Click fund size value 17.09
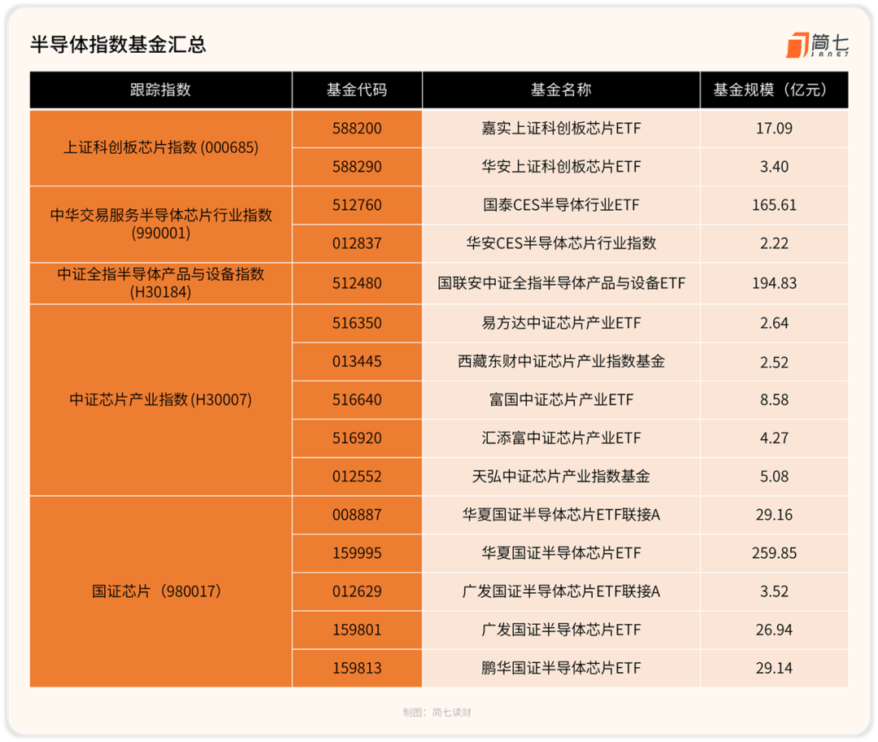 pyautogui.click(x=774, y=129)
